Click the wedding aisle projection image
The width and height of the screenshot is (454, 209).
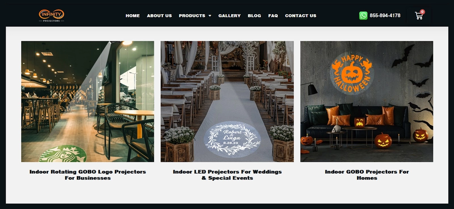pos(227,102)
